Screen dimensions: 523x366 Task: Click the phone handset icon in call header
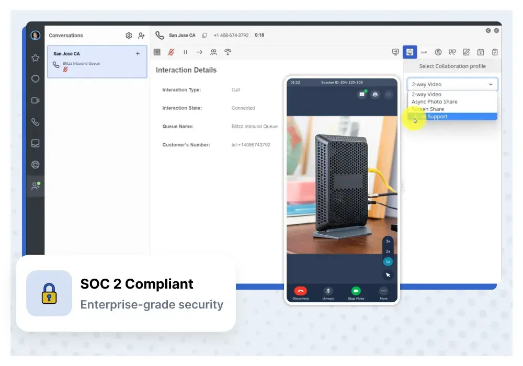click(x=160, y=35)
